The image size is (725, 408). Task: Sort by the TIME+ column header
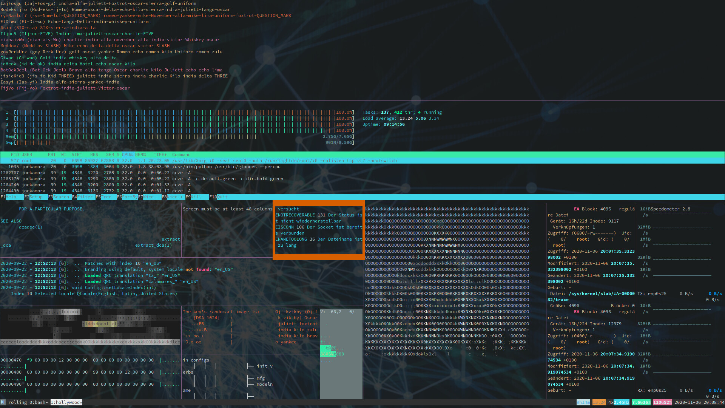[x=160, y=155]
